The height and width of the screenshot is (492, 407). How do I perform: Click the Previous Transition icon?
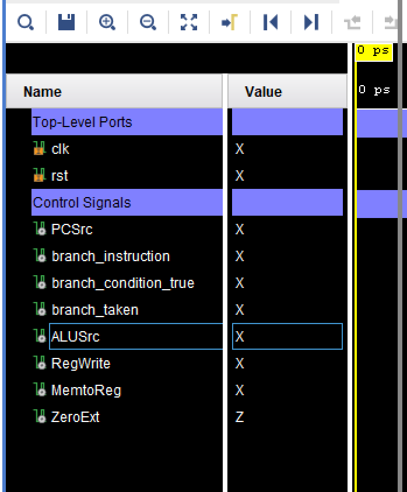(352, 22)
